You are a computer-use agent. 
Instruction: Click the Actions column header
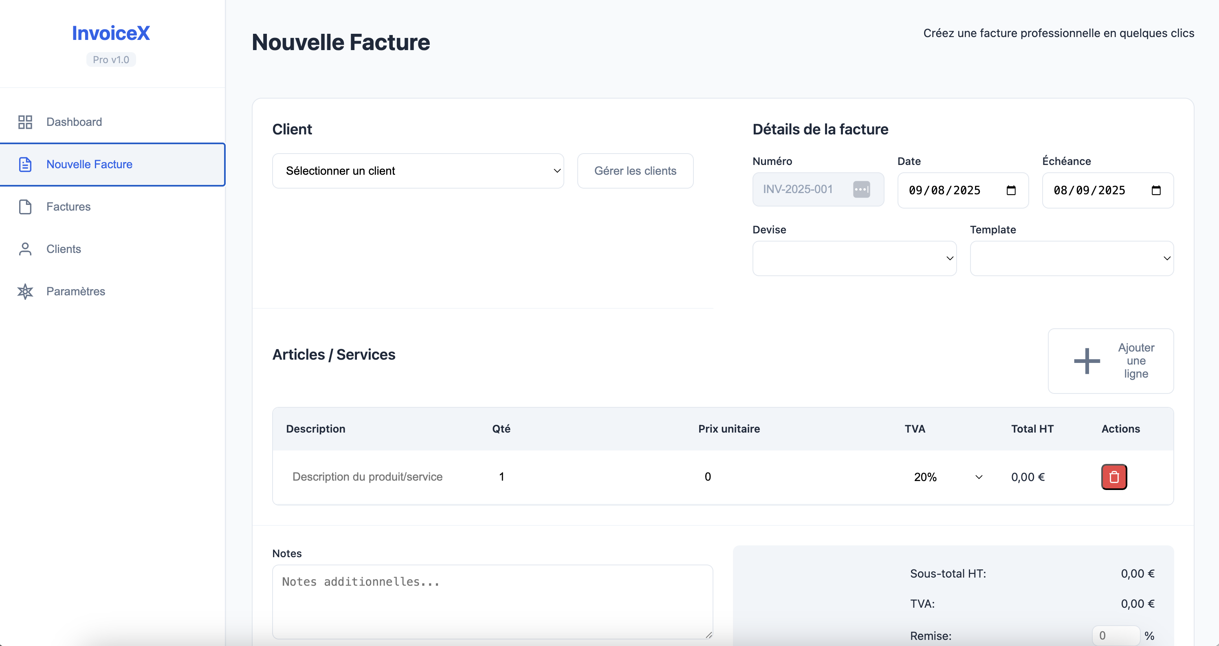pyautogui.click(x=1120, y=429)
